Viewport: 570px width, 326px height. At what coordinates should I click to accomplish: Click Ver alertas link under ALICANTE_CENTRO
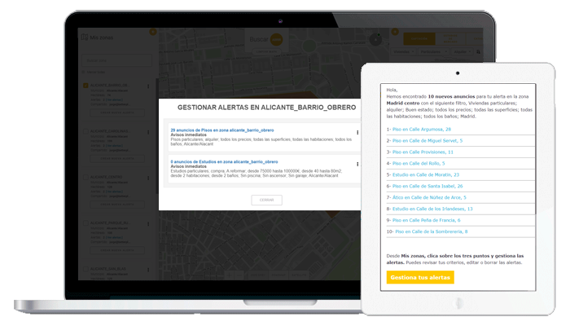[x=114, y=192]
